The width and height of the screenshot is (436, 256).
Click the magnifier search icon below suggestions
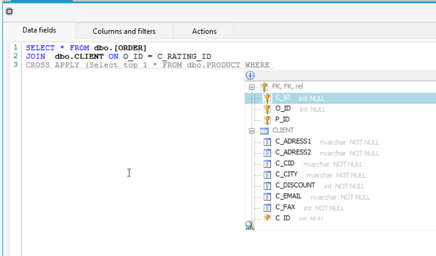coord(249,225)
